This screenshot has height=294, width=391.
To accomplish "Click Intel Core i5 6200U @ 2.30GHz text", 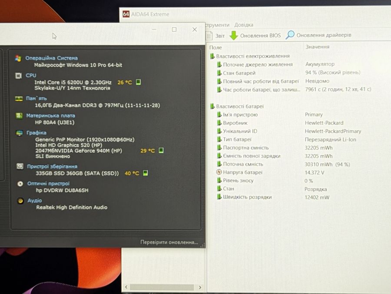I will pos(73,82).
